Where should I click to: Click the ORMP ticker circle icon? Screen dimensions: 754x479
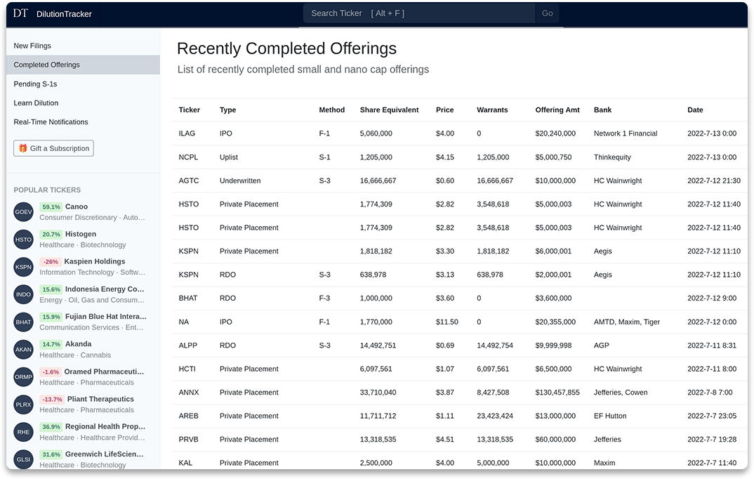coord(23,376)
